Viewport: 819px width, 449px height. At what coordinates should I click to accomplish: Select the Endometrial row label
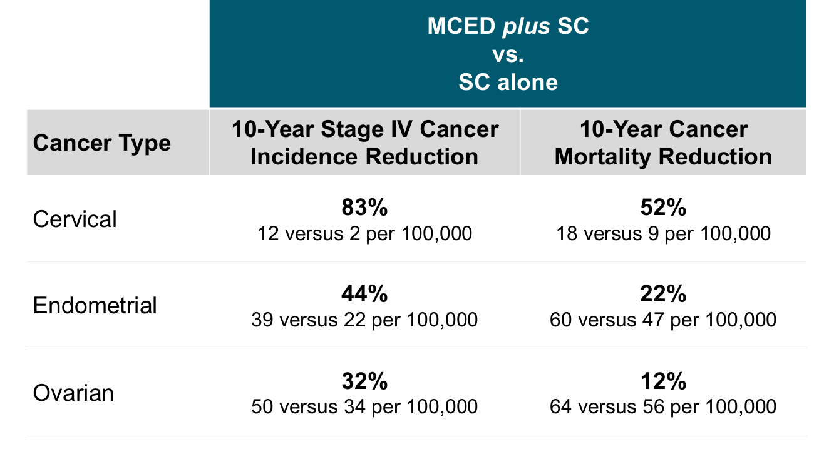point(95,306)
